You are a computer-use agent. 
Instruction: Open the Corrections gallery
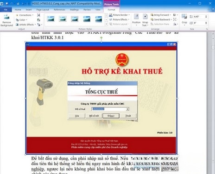point(25,15)
